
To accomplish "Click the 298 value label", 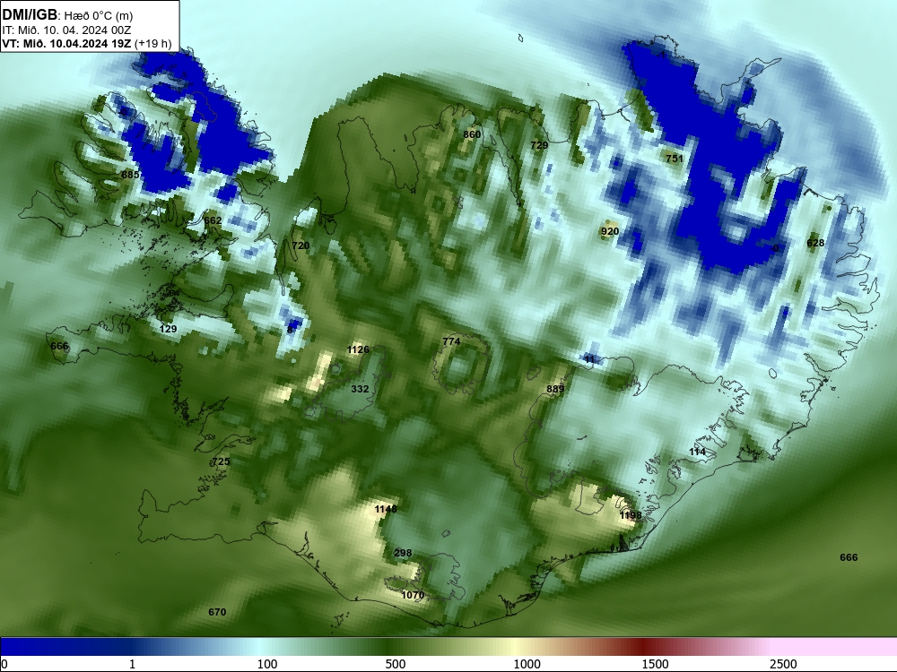I will 403,553.
